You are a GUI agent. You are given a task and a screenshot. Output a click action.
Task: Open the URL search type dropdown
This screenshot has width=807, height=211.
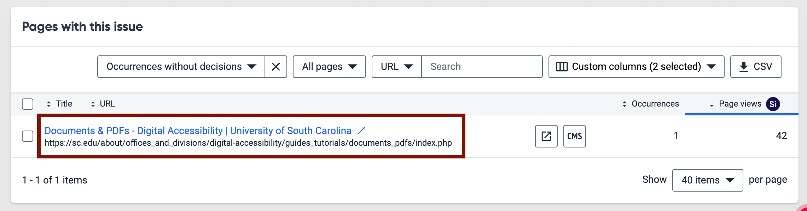click(396, 66)
